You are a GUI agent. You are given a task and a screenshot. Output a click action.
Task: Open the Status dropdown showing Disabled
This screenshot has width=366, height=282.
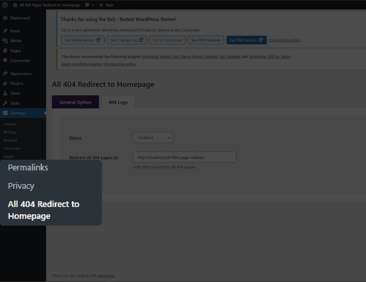point(153,137)
